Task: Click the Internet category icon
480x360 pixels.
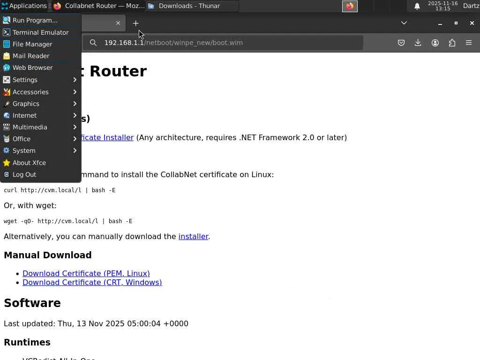Action: 7,115
